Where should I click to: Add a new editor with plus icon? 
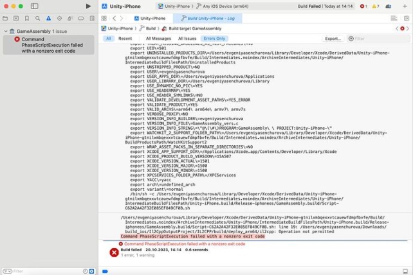(x=405, y=6)
